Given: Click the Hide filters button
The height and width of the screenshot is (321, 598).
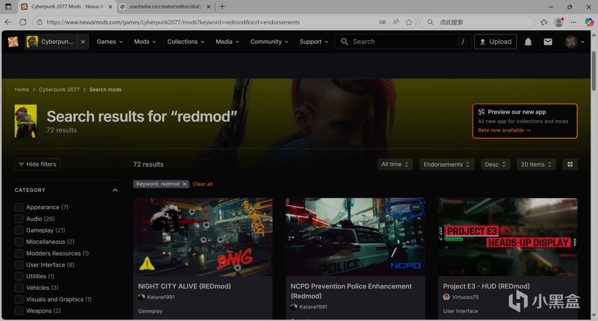Looking at the screenshot, I should point(37,164).
